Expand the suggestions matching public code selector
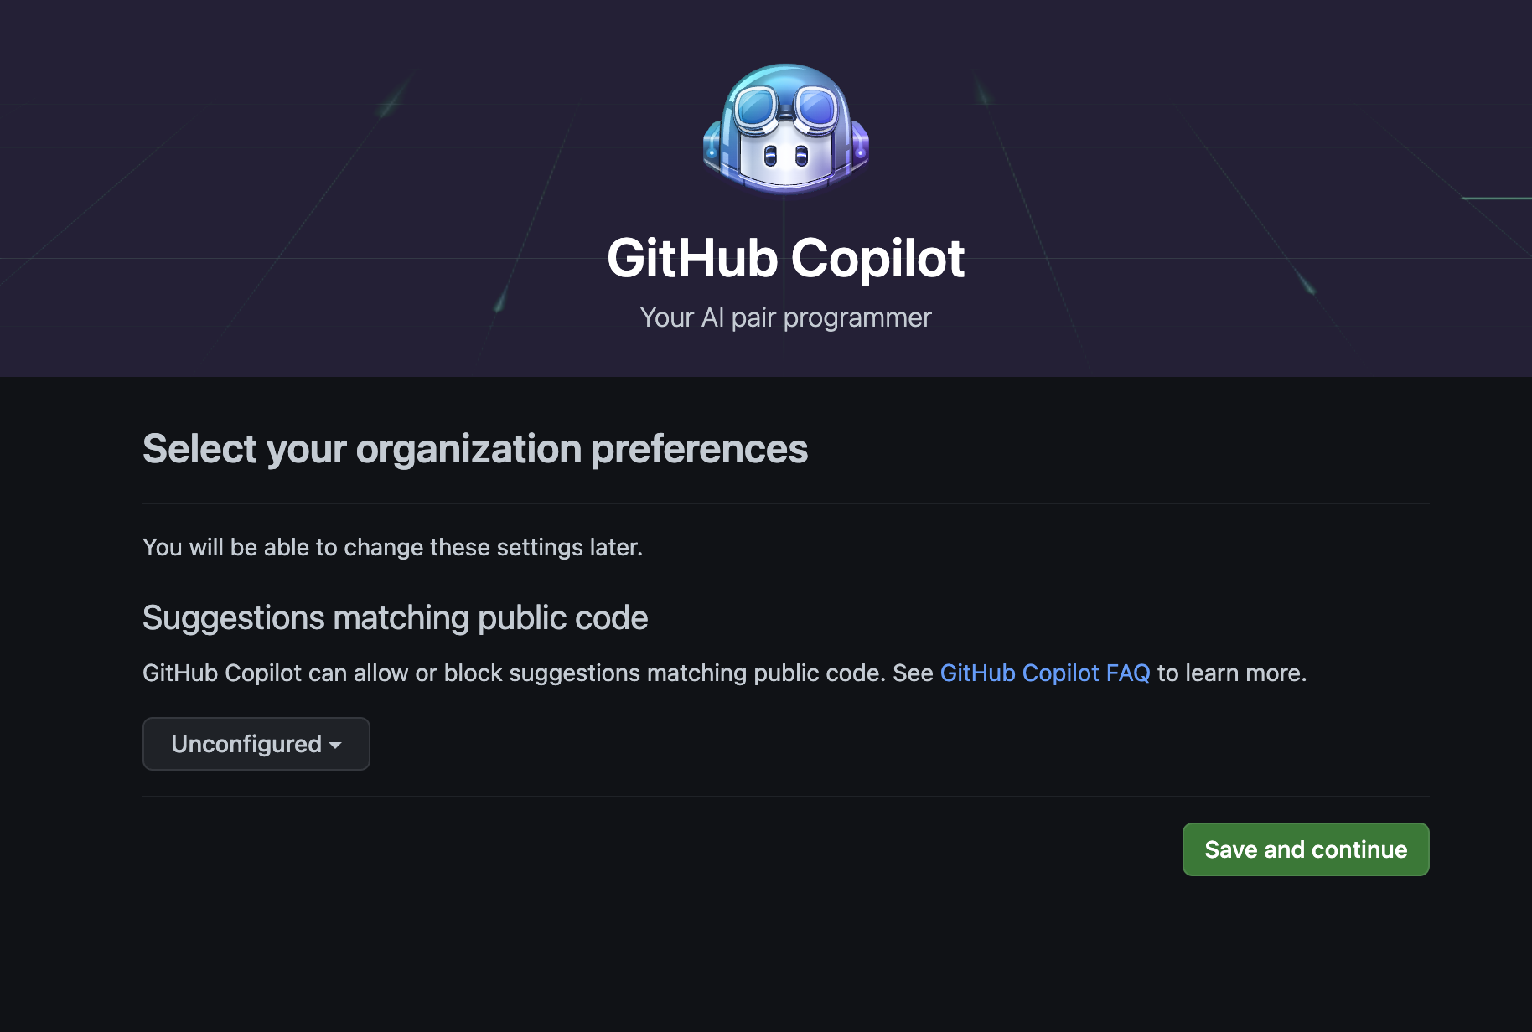 click(256, 744)
